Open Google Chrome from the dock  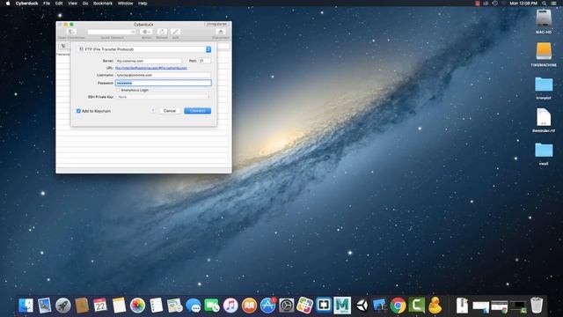398,306
